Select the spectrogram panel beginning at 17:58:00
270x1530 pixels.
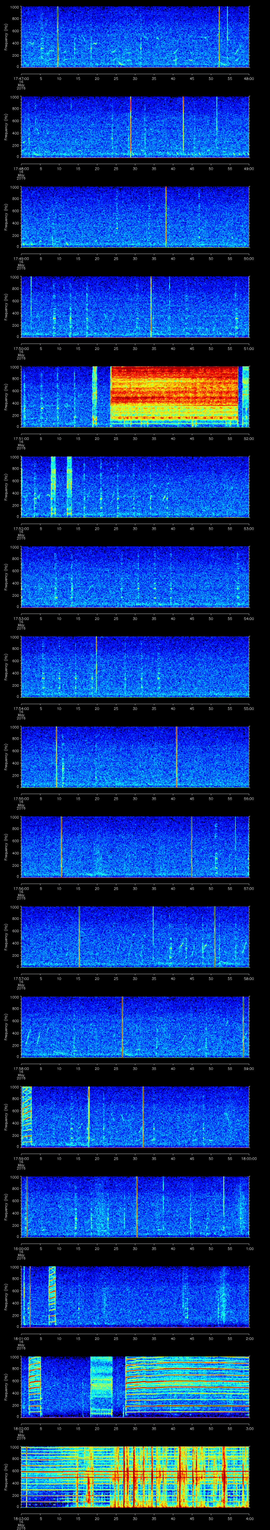(135, 1027)
